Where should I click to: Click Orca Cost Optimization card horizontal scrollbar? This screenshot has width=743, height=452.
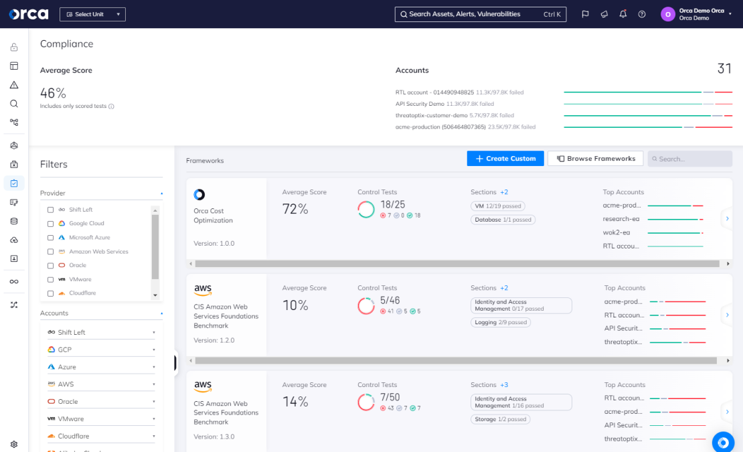coord(457,264)
